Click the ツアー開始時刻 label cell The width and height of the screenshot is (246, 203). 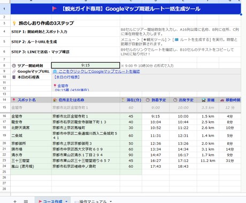(x=31, y=66)
